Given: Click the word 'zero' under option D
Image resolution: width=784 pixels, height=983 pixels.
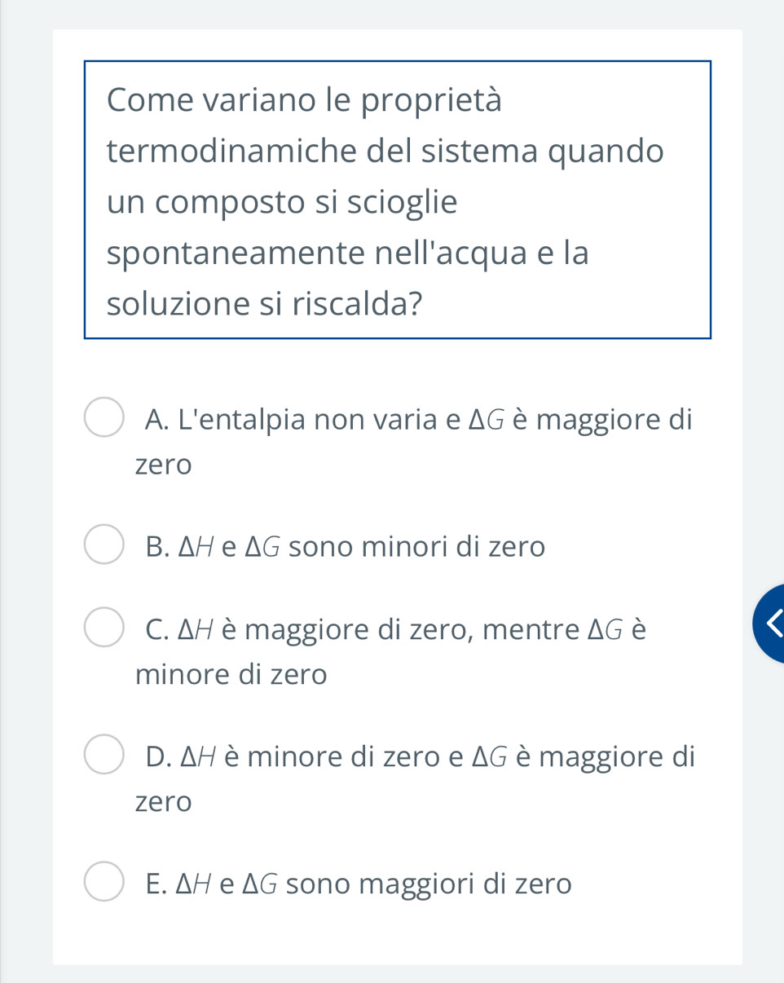Looking at the screenshot, I should click(164, 801).
